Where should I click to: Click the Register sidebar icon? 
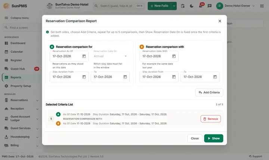(x=6, y=60)
